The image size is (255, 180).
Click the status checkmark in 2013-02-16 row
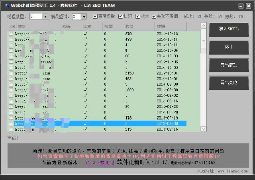tap(85, 129)
